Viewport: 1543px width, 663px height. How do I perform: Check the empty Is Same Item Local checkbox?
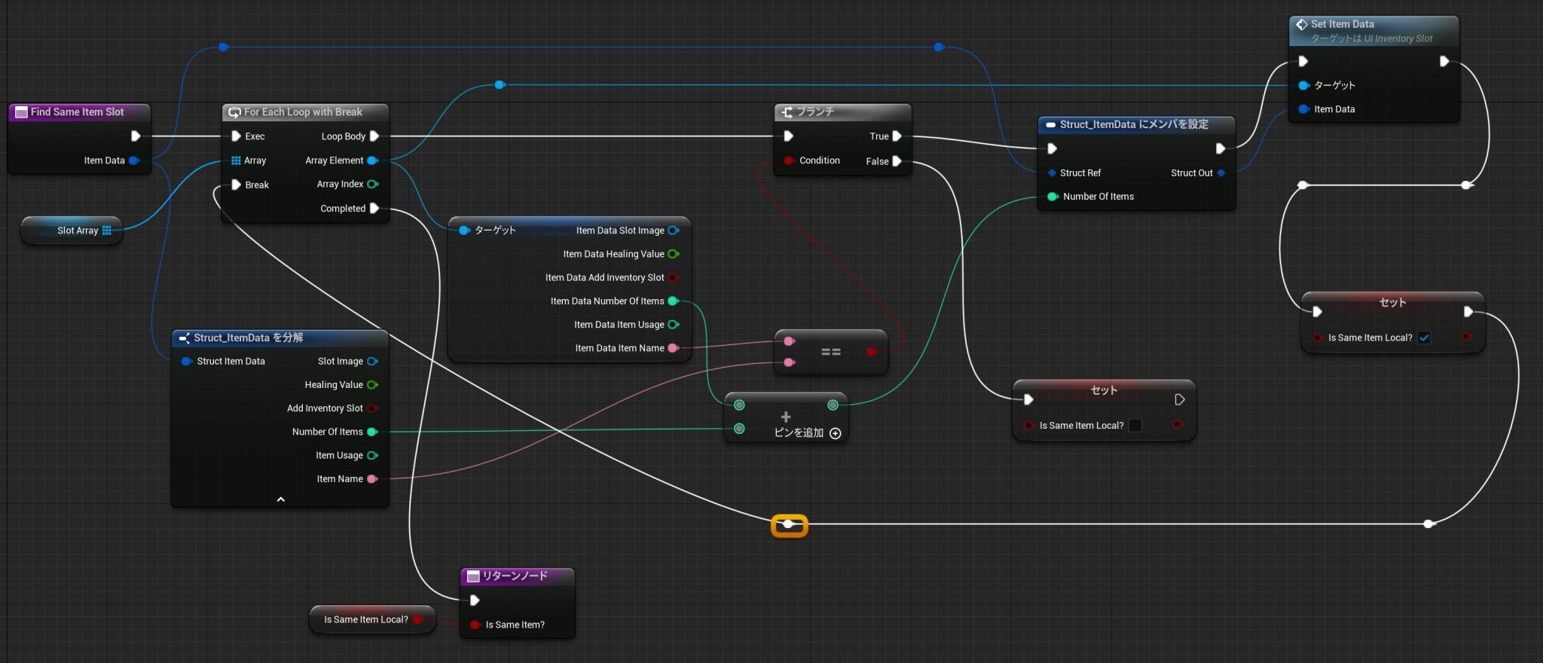coord(1135,426)
